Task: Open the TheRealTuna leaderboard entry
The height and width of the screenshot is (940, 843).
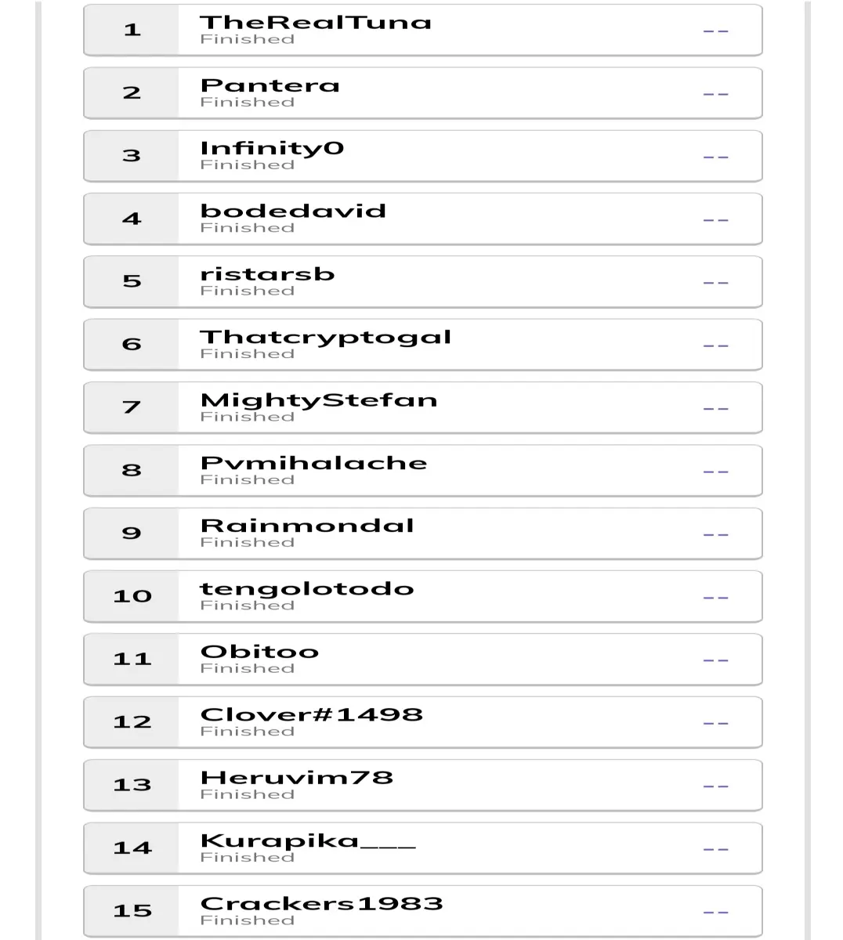Action: tap(423, 30)
